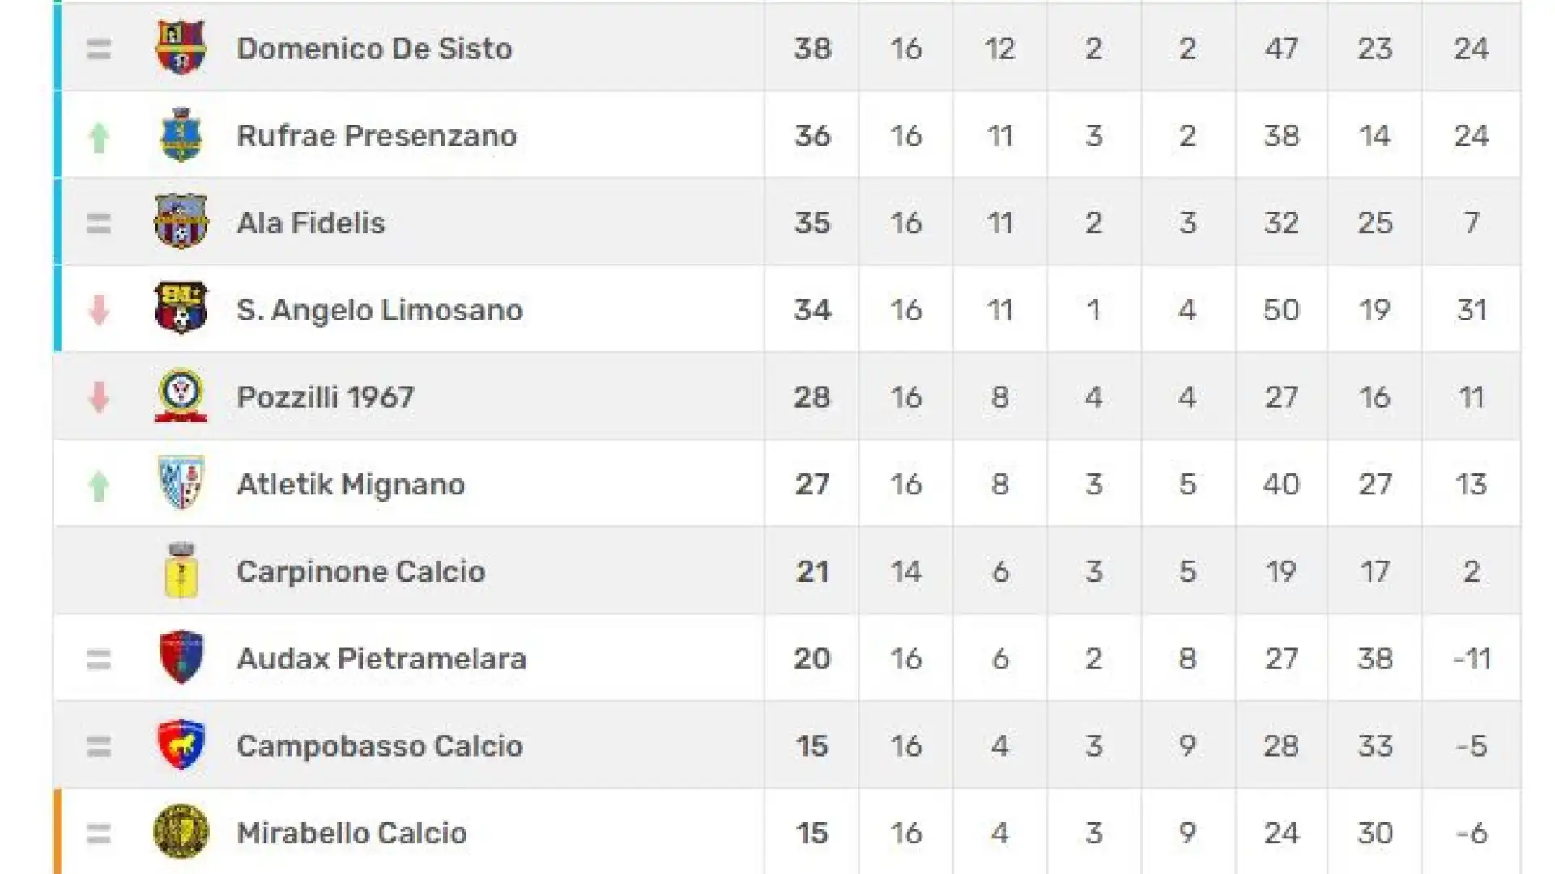
Task: Open the S. Angelo Limosano team name
Action: [x=380, y=310]
